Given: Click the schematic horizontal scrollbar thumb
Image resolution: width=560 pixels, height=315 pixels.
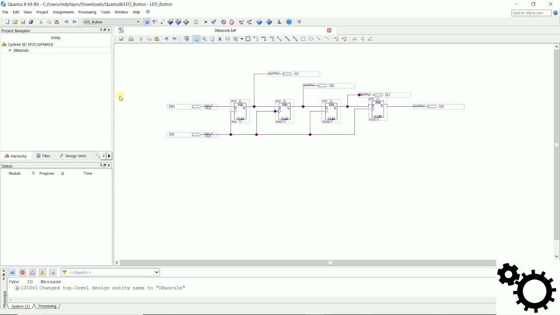Looking at the screenshot, I should pyautogui.click(x=330, y=262).
